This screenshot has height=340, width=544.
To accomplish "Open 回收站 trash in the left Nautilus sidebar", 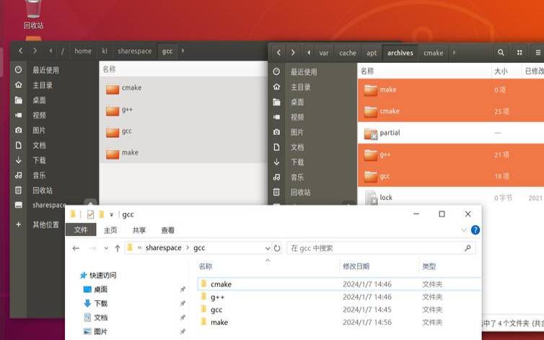I will (43, 190).
